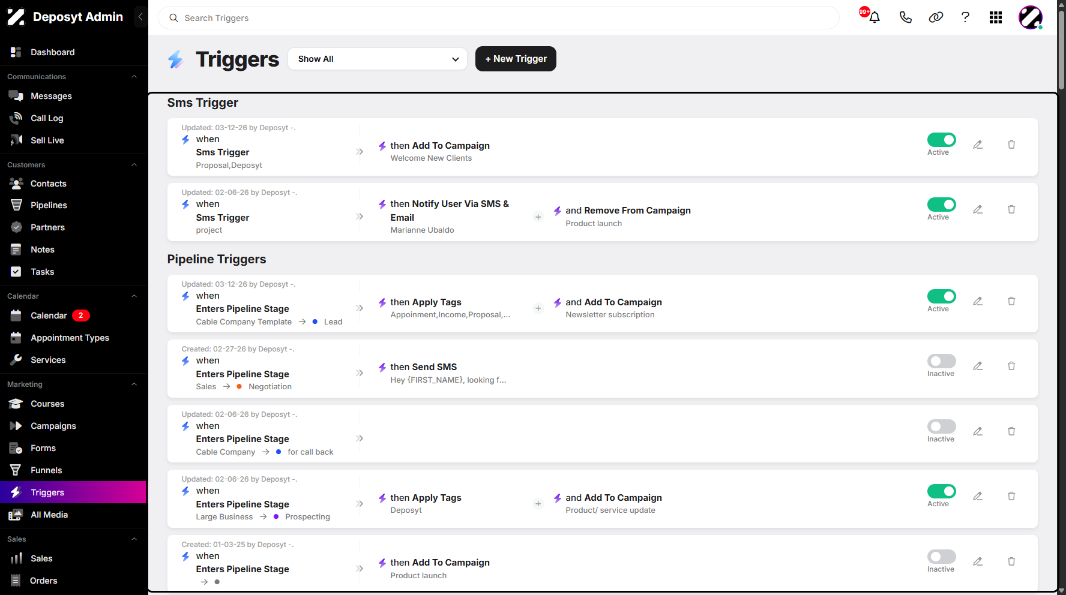Delete the Send SMS Negotiation trigger

coord(1011,366)
